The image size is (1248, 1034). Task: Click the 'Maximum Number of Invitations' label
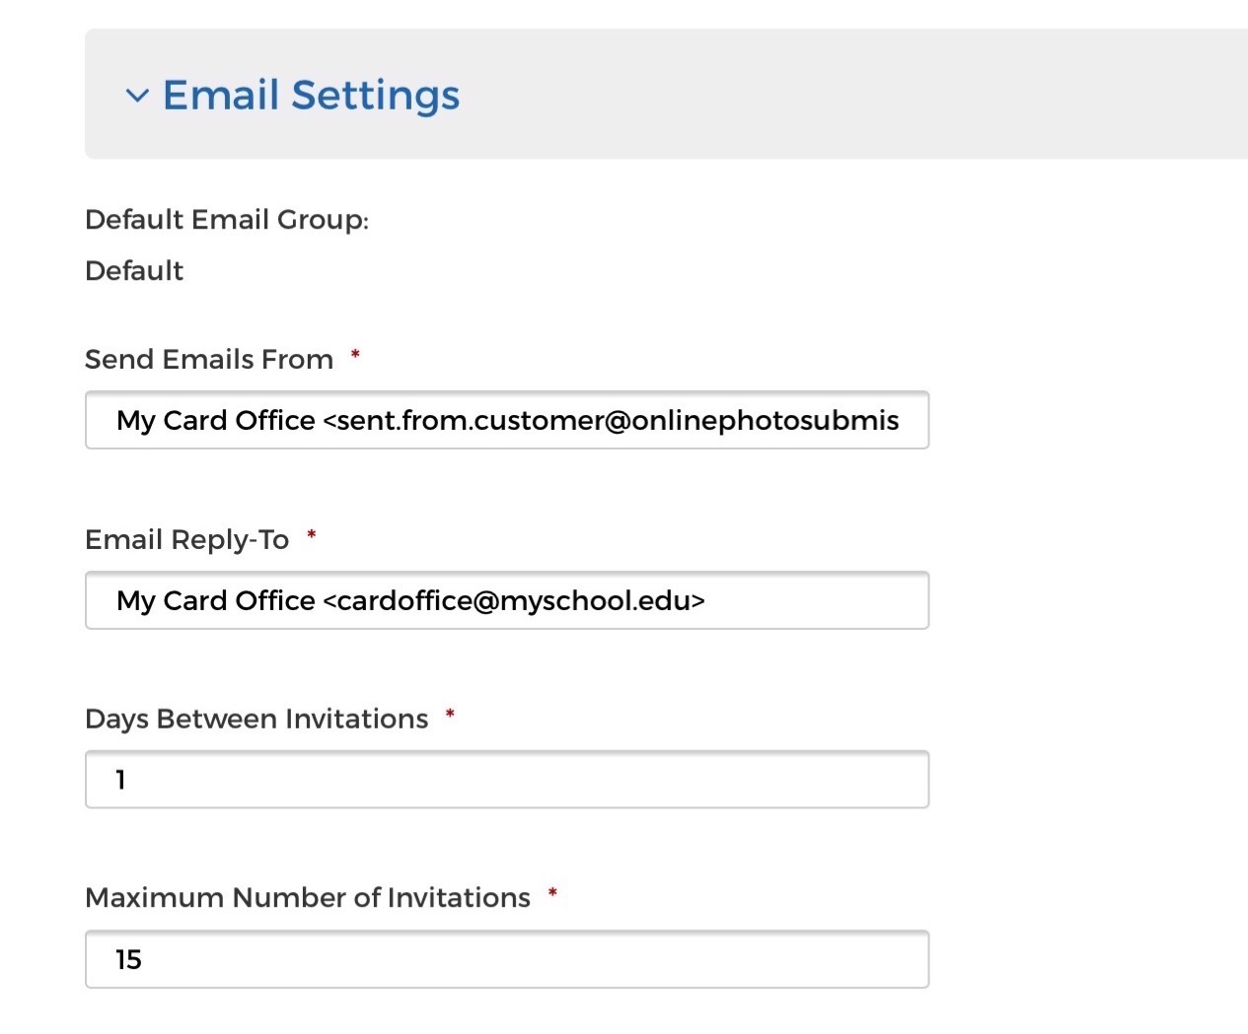[308, 897]
